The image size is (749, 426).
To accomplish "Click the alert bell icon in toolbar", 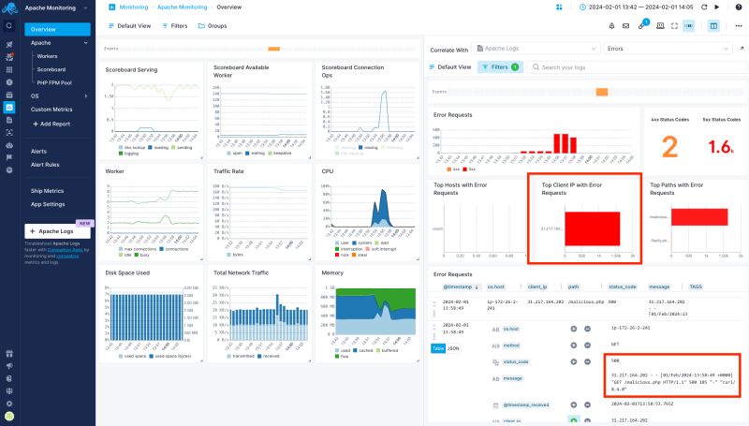I will coord(611,26).
